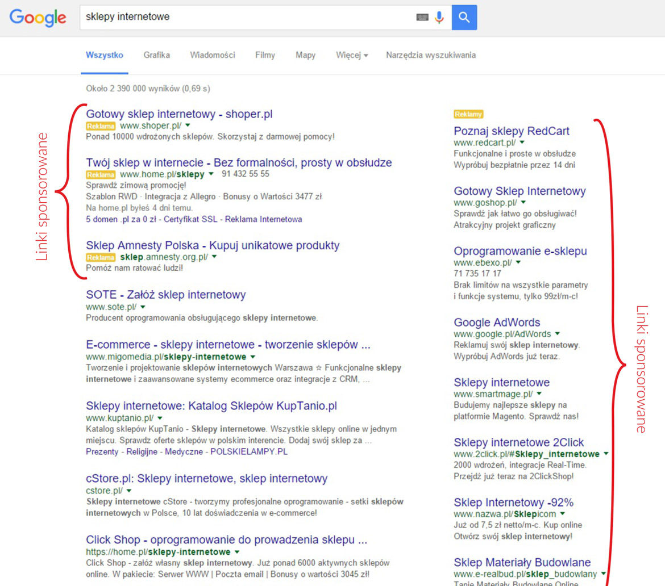Expand dropdown arrow next to www.goshop.pl/
Screen dimensions: 665x586
point(523,203)
